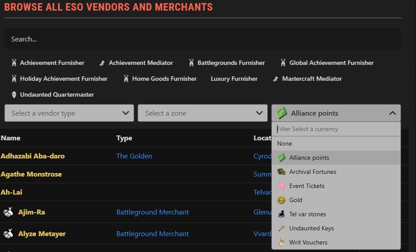The height and width of the screenshot is (252, 416).
Task: Click the merchant icon beside Ajim-Ra
Action: tap(8, 212)
